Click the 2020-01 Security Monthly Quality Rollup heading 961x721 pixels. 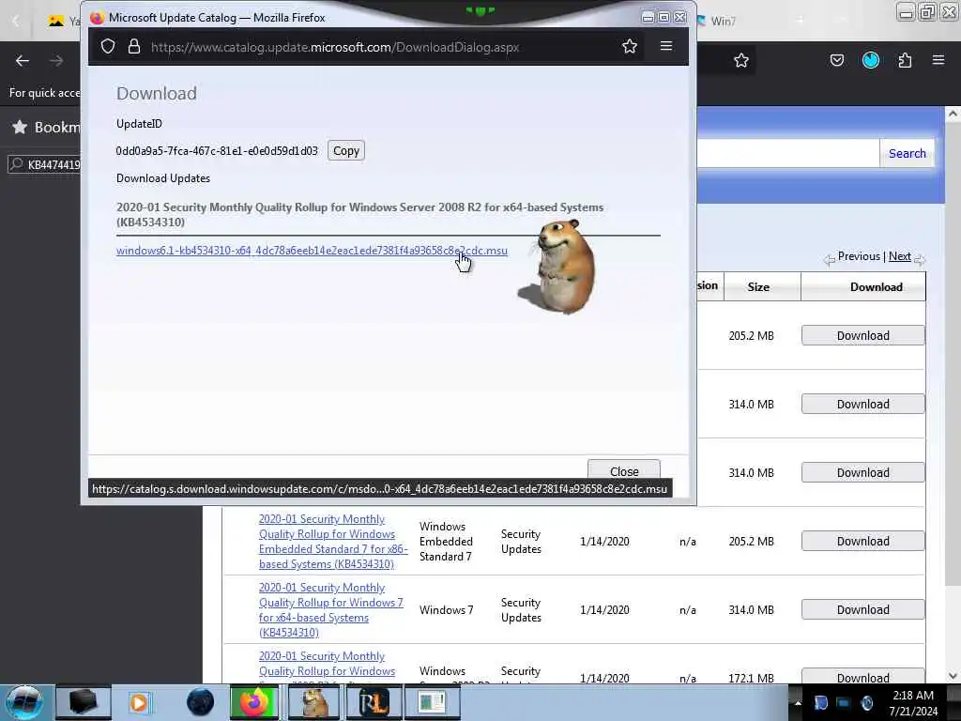coord(359,215)
